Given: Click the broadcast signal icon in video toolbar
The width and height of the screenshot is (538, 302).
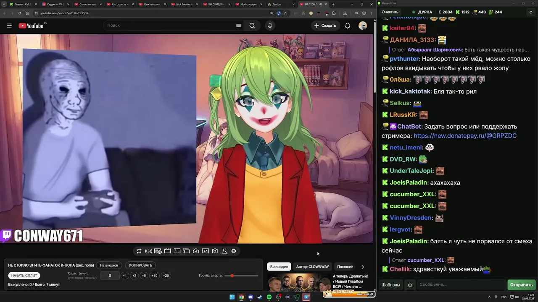Looking at the screenshot, I should tap(148, 251).
